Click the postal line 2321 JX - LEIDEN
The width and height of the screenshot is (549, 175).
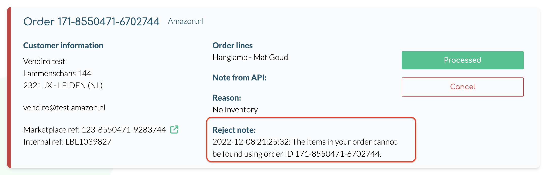63,85
